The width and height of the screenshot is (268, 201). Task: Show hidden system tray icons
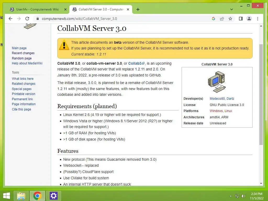231,196
